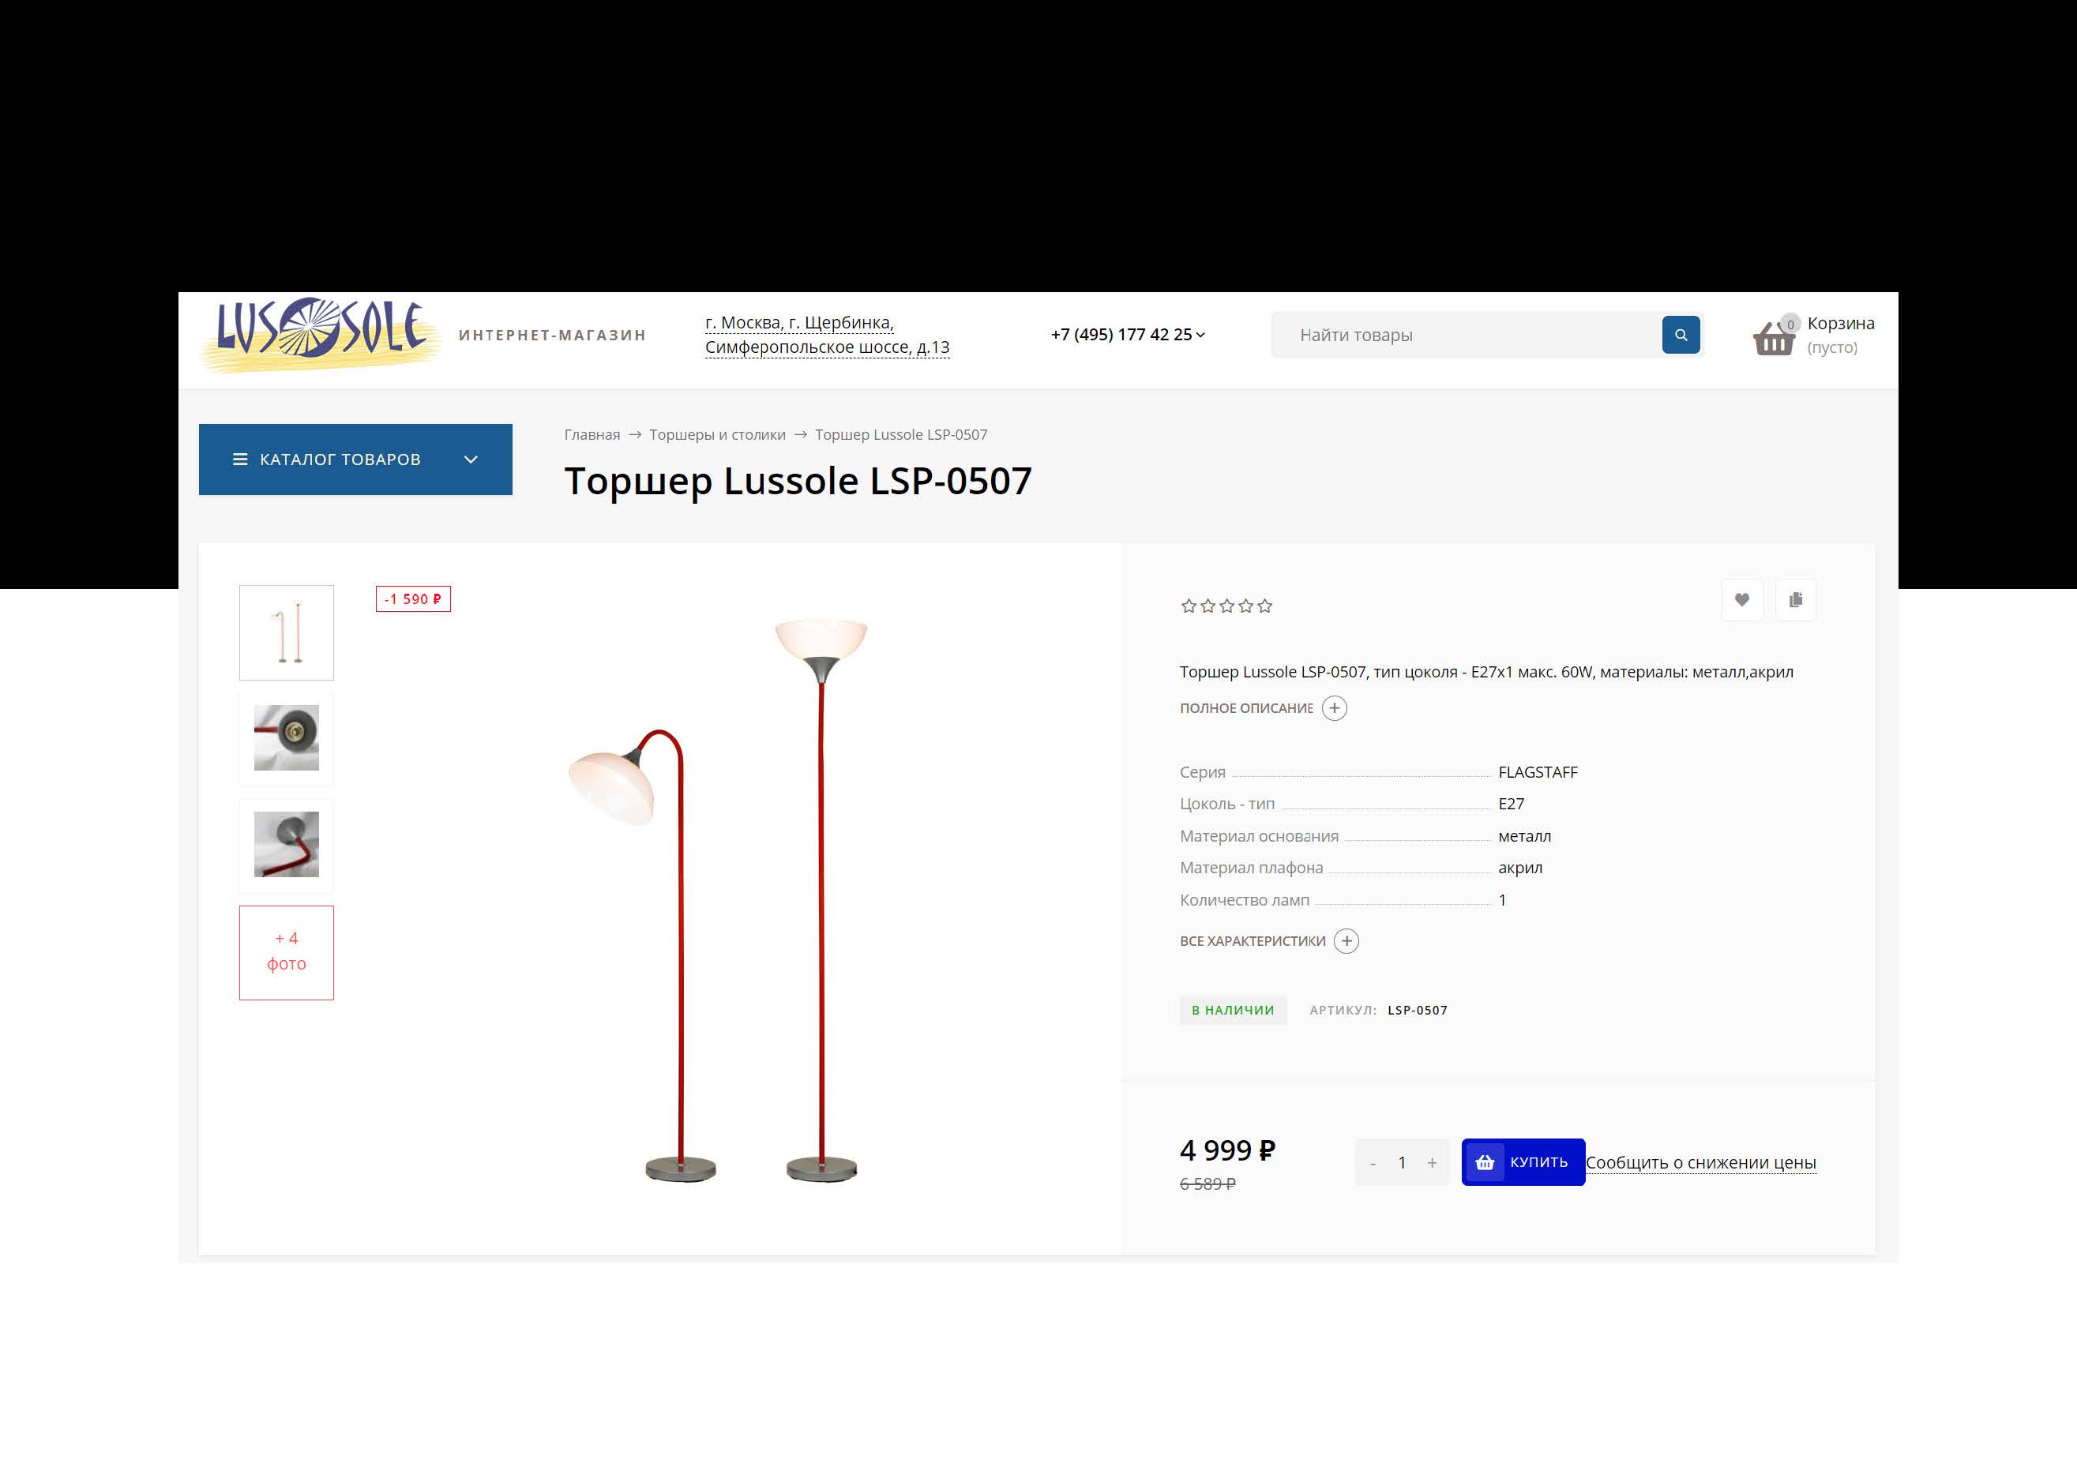Viewport: 2077px width, 1478px height.
Task: Click Сообщить о снижении цены link
Action: (x=1701, y=1163)
